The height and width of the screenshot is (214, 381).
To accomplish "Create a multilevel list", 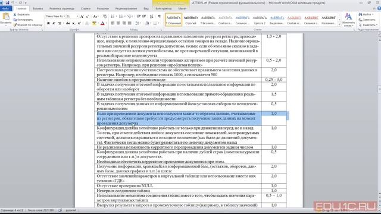I will coord(130,16).
